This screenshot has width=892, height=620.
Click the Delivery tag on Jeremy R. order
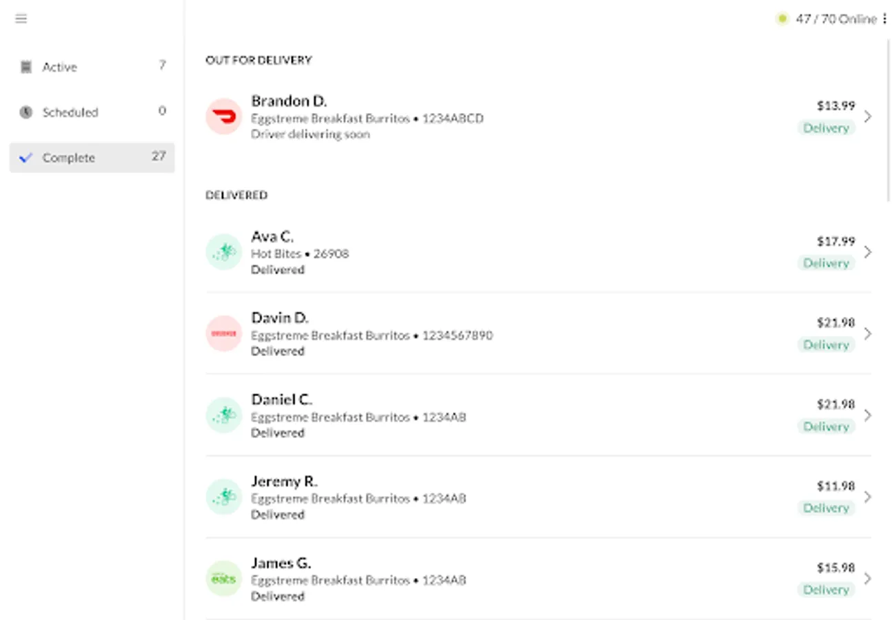coord(826,508)
